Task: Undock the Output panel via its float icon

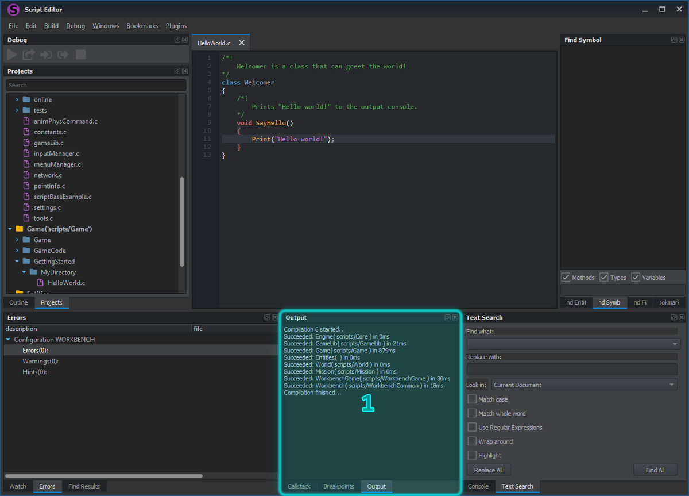Action: [x=447, y=317]
